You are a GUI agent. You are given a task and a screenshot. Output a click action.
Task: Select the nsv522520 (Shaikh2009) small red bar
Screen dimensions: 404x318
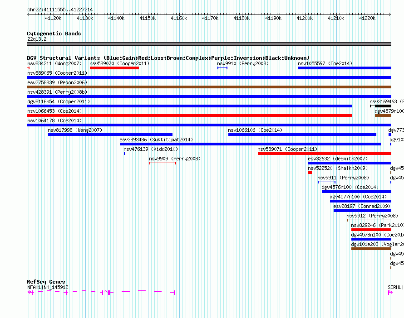[x=310, y=173]
